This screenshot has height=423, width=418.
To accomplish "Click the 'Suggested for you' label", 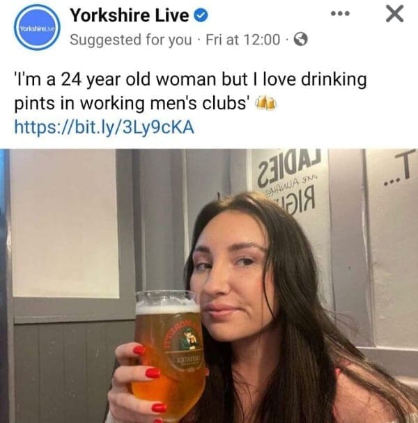I will point(131,40).
